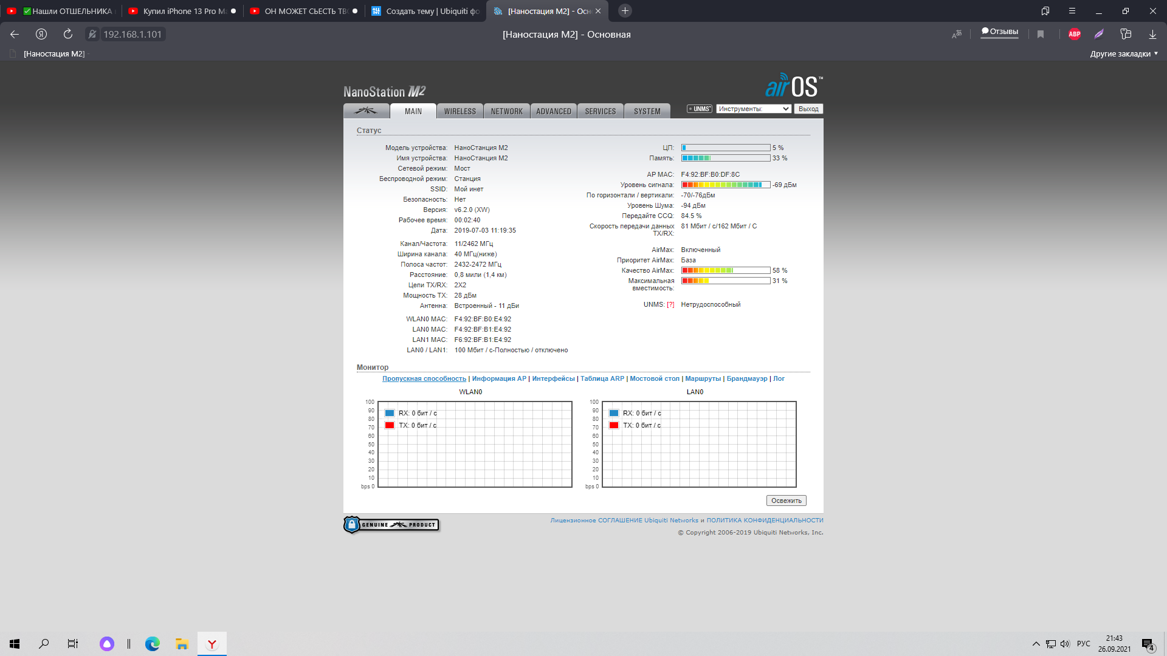1167x656 pixels.
Task: Click the page translate icon
Action: pyautogui.click(x=957, y=34)
